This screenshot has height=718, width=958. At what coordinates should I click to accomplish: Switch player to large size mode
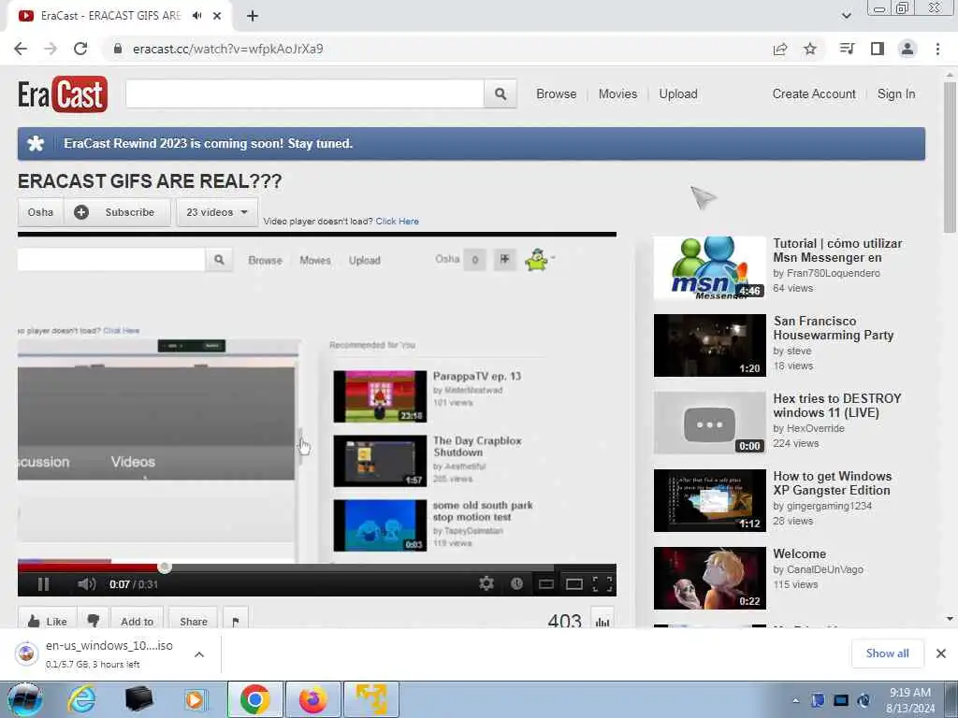coord(574,584)
